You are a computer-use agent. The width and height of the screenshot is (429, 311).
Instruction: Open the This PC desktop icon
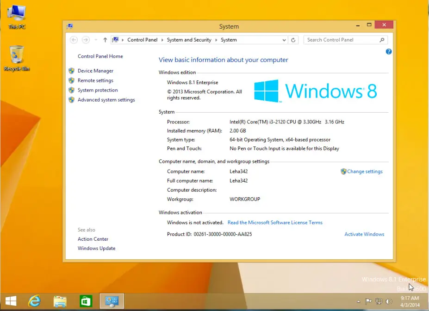(x=17, y=17)
